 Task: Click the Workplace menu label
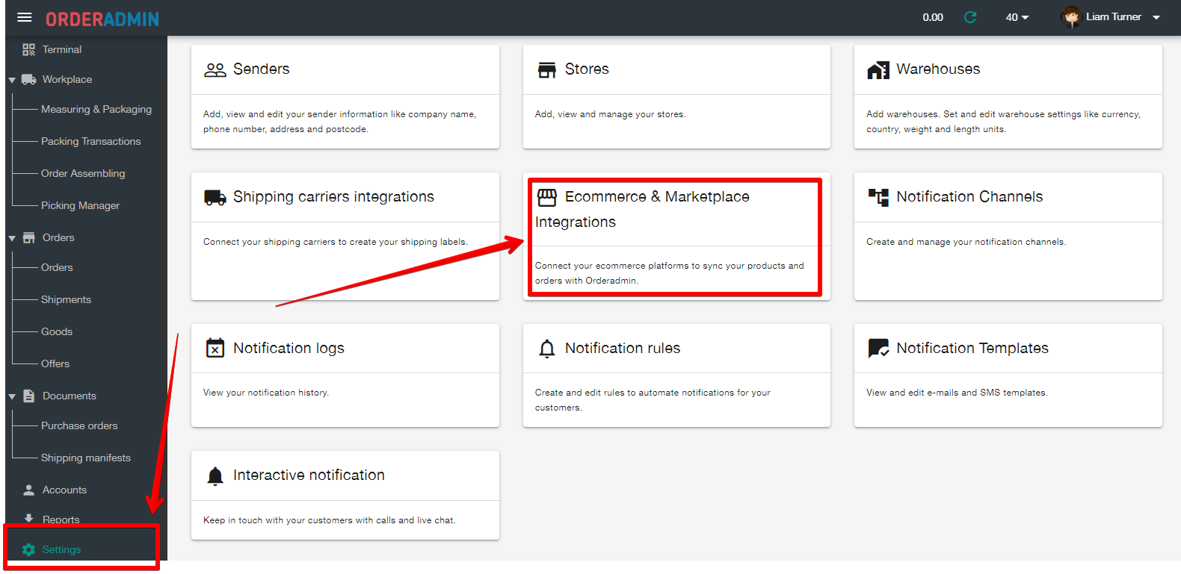coord(67,79)
